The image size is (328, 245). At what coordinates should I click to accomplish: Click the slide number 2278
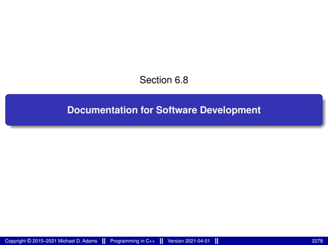point(317,241)
